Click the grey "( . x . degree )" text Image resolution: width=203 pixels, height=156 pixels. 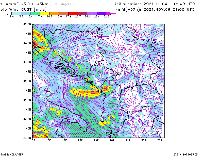point(62,4)
